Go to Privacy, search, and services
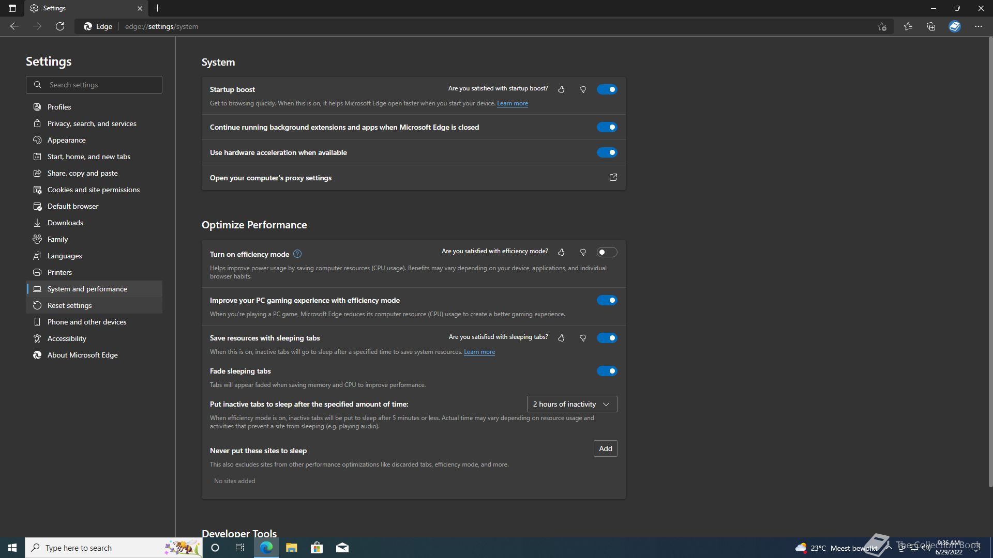 coord(94,123)
